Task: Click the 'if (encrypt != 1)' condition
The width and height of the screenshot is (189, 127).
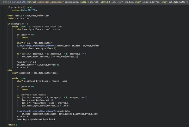Action: [x=18, y=24]
